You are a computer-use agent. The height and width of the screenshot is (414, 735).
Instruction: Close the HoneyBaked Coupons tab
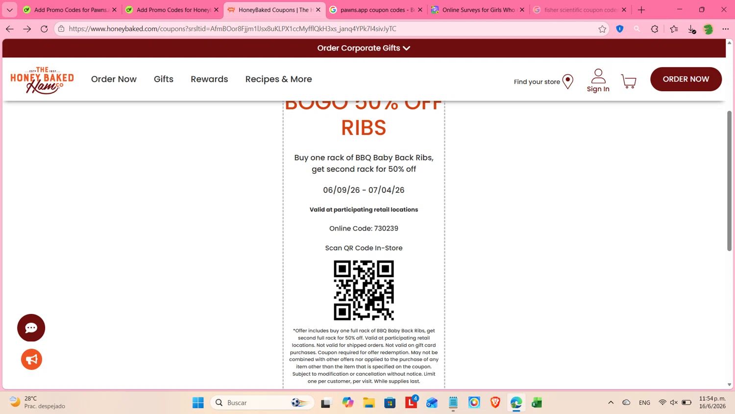pyautogui.click(x=318, y=10)
